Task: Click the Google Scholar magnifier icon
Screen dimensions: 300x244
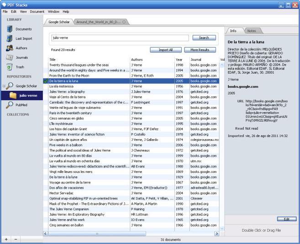Action: (x=10, y=86)
